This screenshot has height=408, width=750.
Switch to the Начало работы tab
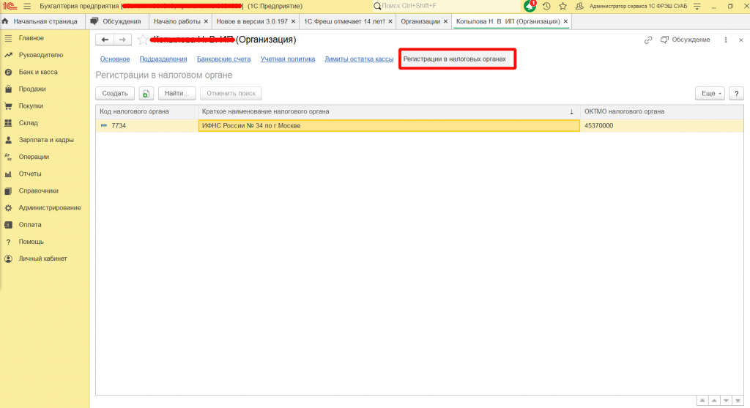(x=177, y=21)
